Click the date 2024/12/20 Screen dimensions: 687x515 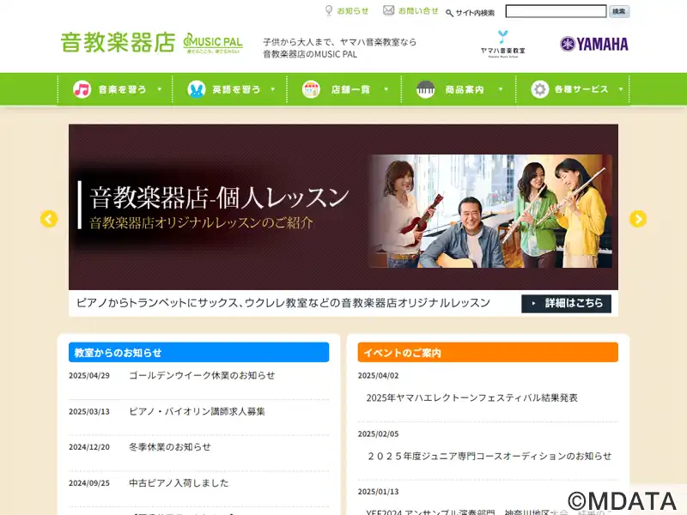[89, 447]
